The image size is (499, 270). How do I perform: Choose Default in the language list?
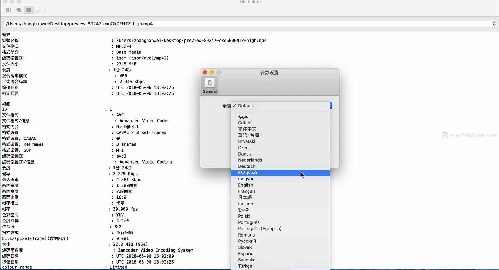point(280,106)
